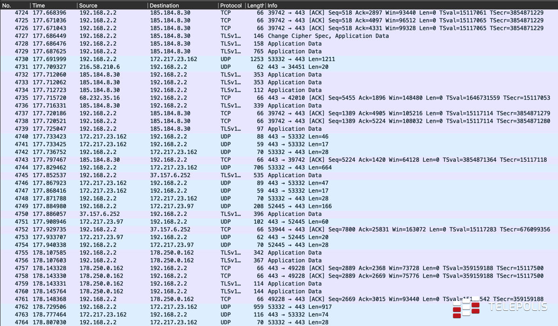Screen dimensions: 558x326
Task: Sort by the Protocol column header
Action: click(231, 6)
